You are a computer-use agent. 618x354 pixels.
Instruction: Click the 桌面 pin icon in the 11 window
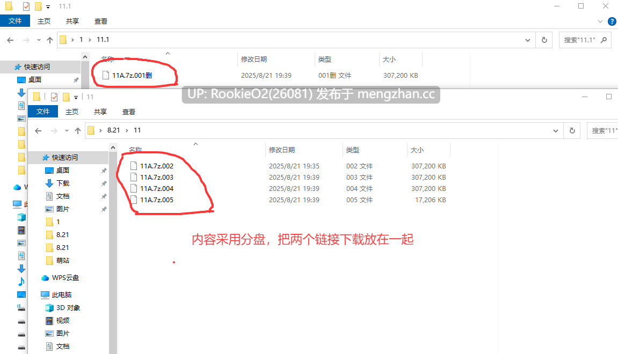(104, 171)
